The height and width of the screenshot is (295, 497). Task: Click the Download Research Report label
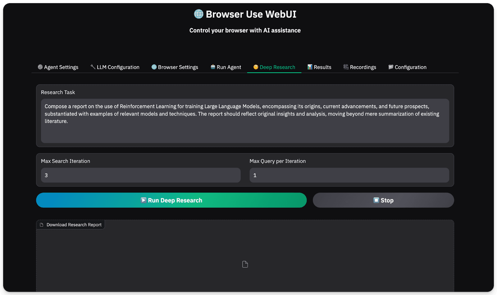click(74, 225)
